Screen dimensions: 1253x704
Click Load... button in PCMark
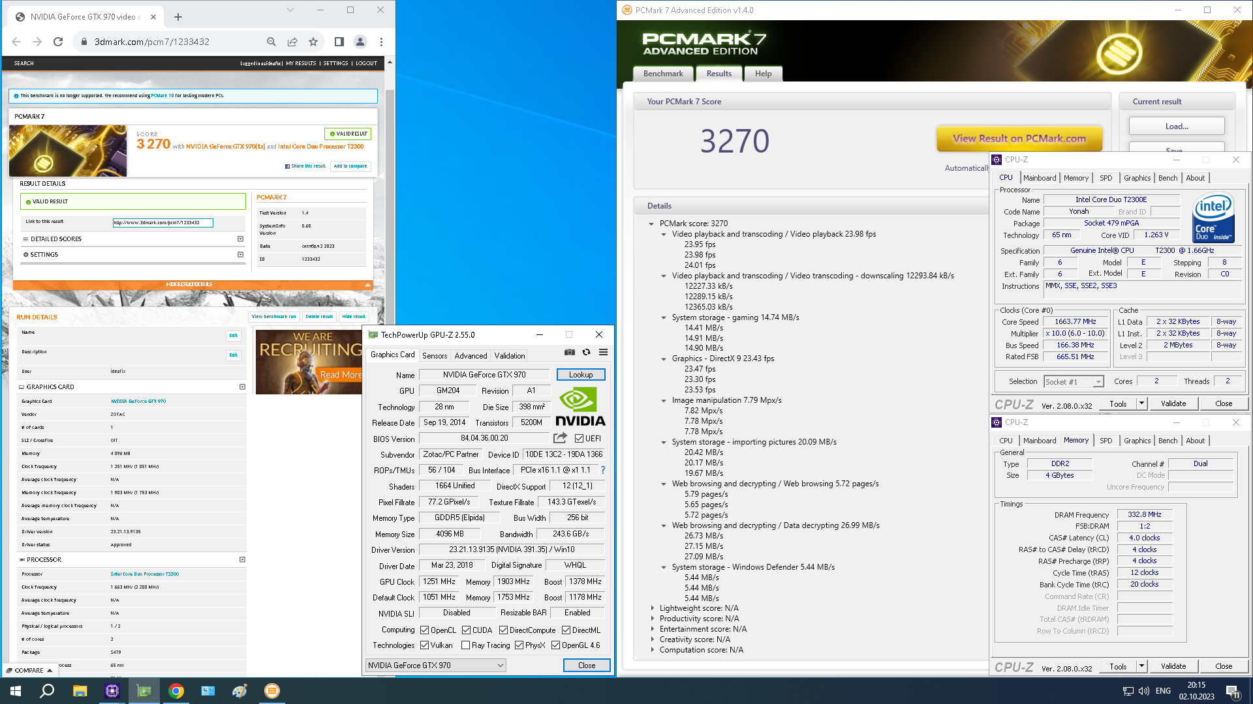(1177, 126)
